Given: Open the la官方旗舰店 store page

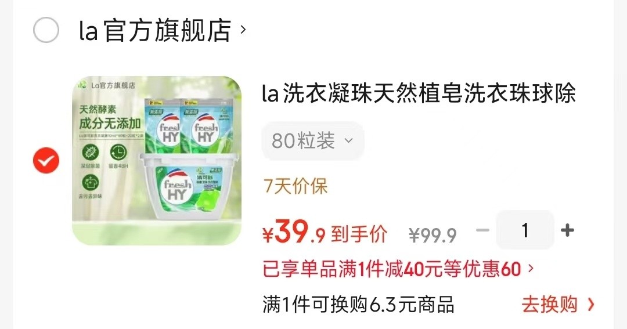Looking at the screenshot, I should pyautogui.click(x=155, y=30).
